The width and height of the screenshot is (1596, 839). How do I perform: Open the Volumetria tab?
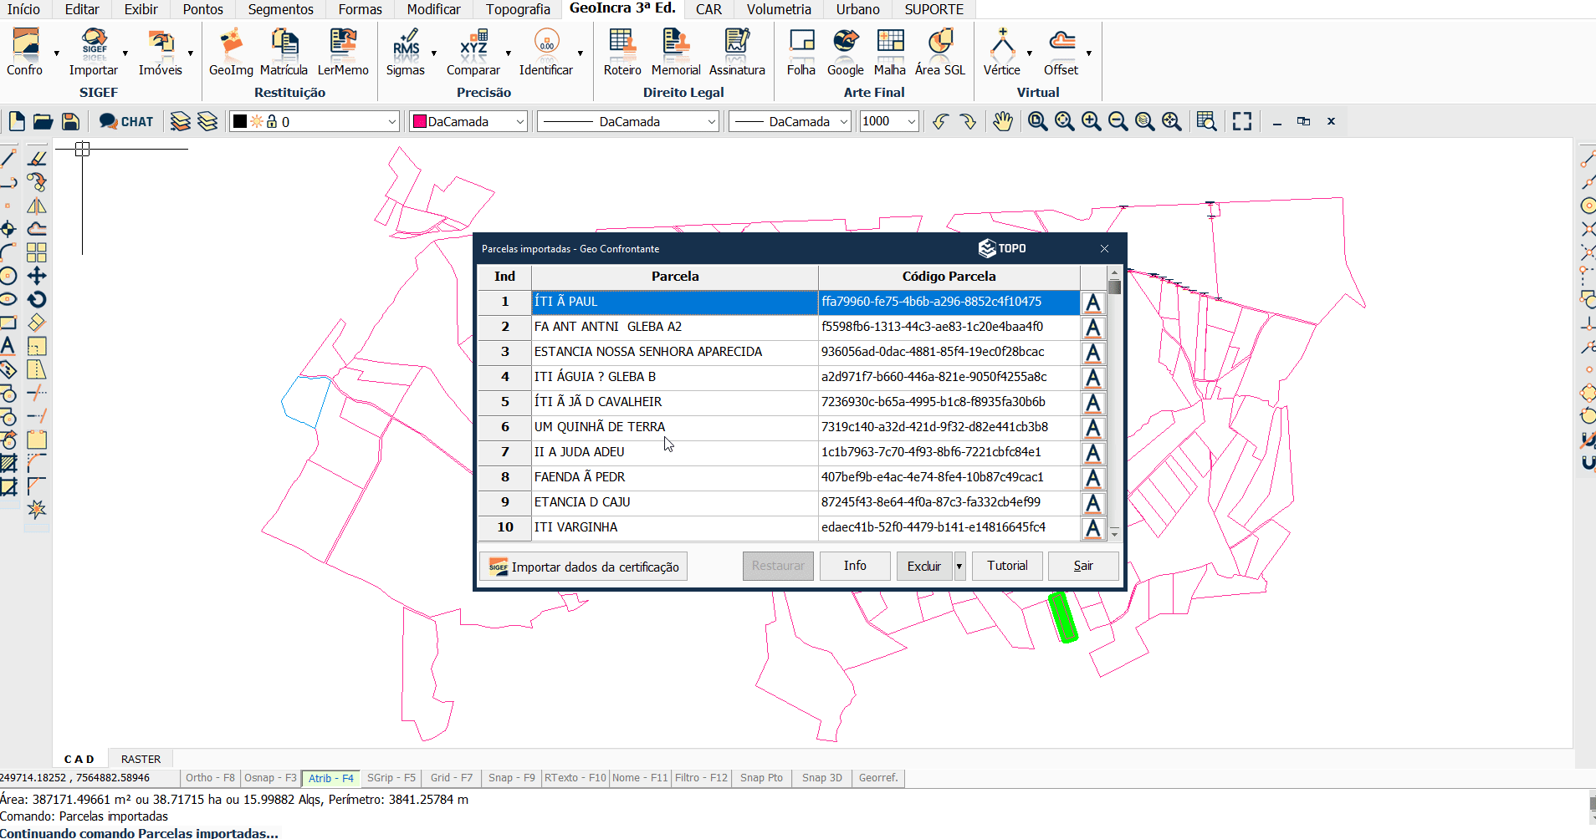point(779,9)
